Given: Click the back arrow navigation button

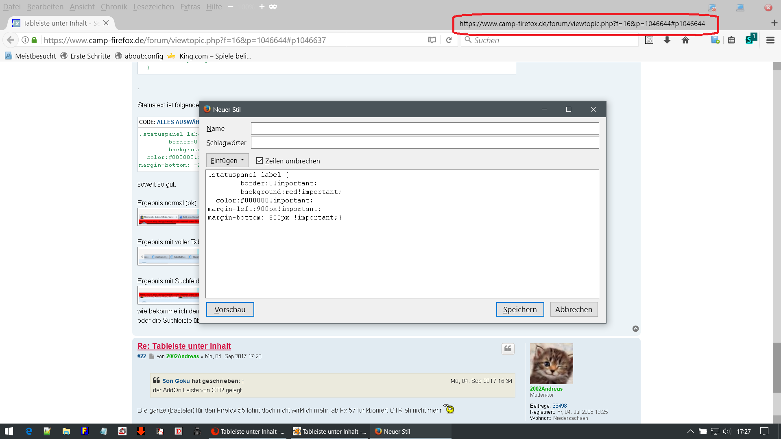Looking at the screenshot, I should point(11,40).
